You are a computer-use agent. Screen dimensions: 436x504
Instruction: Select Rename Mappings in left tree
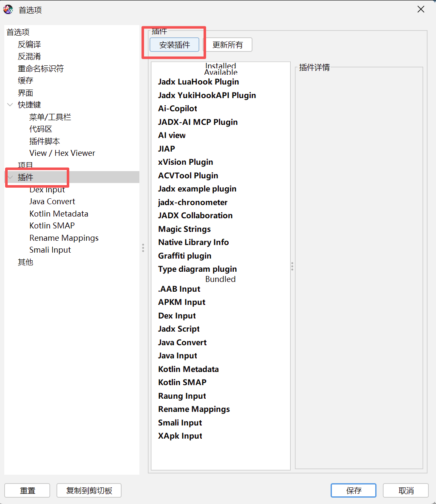point(64,238)
